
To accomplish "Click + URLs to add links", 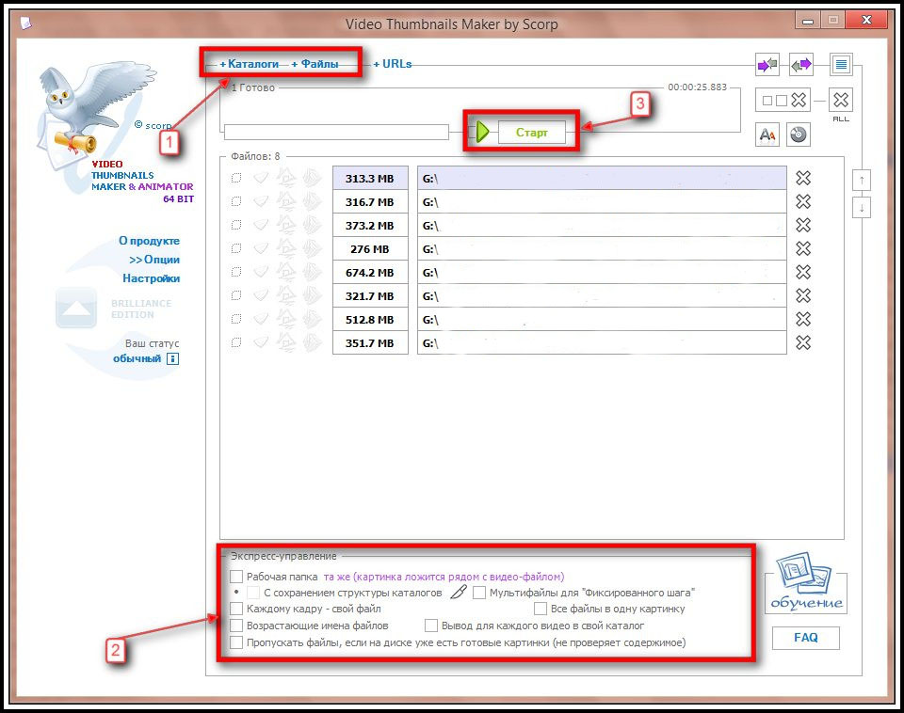I will pos(393,64).
